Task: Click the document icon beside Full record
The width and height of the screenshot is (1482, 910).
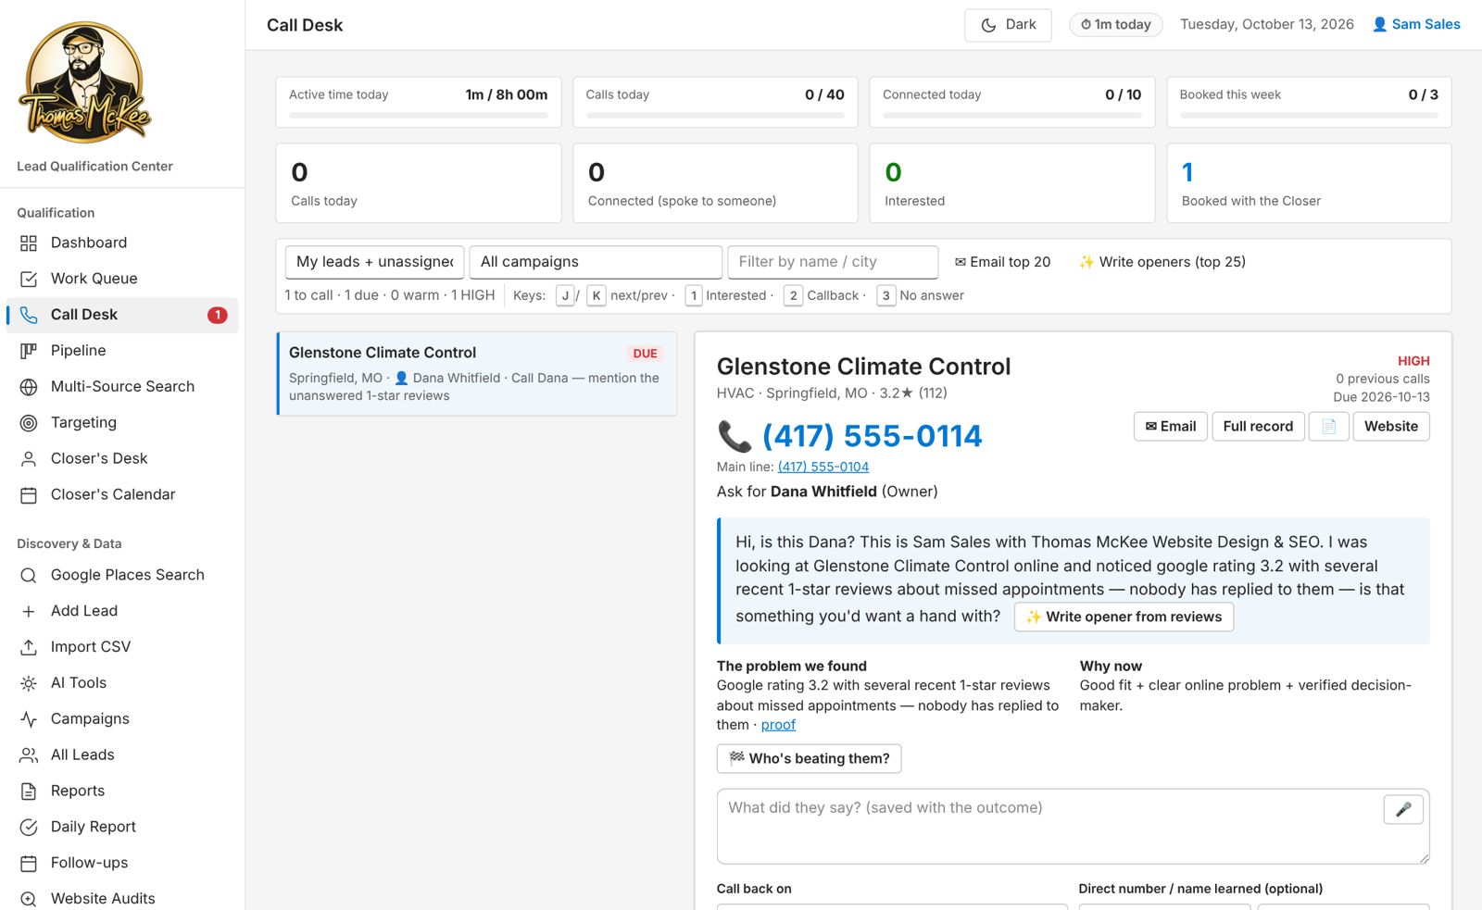Action: (1328, 426)
